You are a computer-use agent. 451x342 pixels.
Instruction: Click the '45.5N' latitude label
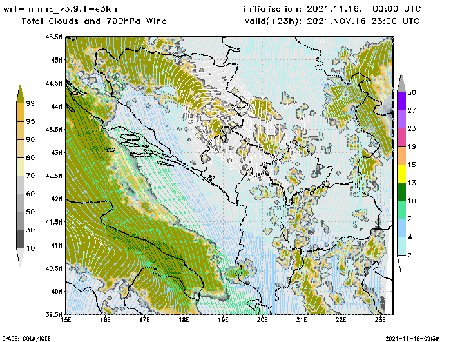[x=53, y=37]
